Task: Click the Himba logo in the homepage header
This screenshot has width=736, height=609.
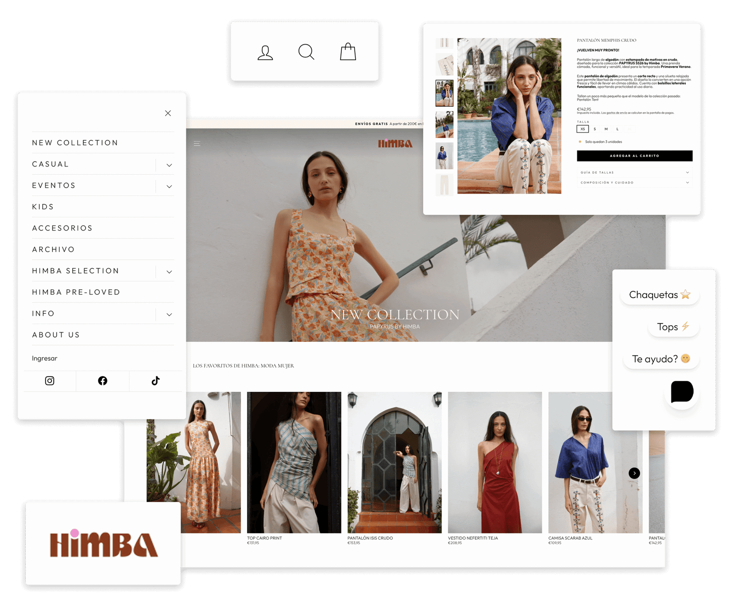Action: point(395,144)
